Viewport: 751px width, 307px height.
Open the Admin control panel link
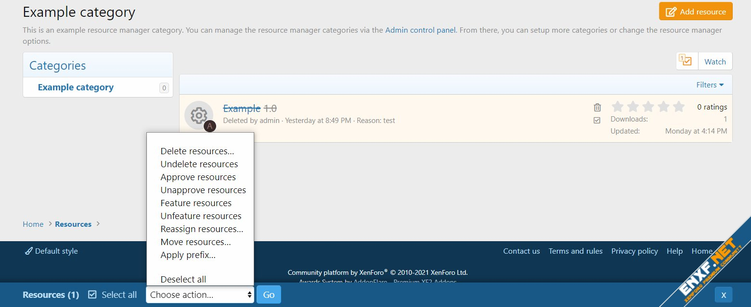[420, 30]
